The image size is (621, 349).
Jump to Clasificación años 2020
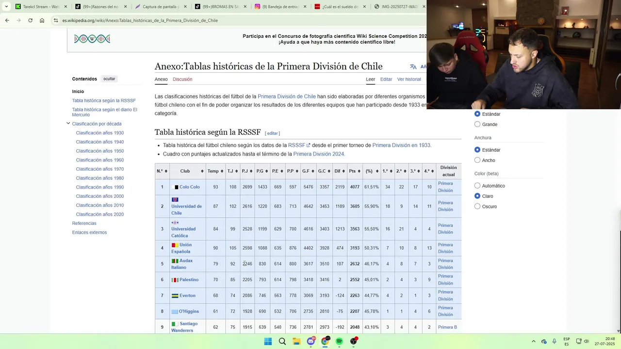click(x=100, y=214)
